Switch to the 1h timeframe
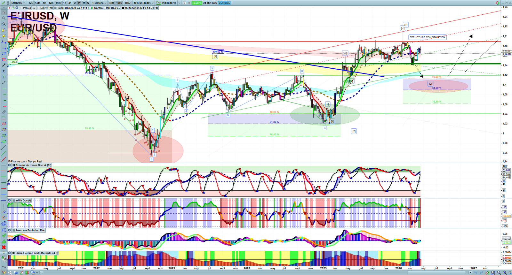Image resolution: width=512 pixels, height=275 pixels. click(65, 3)
